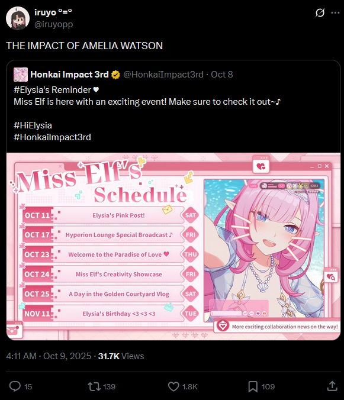Repost this tweet using the retweet icon
344x400 pixels.
[x=94, y=386]
